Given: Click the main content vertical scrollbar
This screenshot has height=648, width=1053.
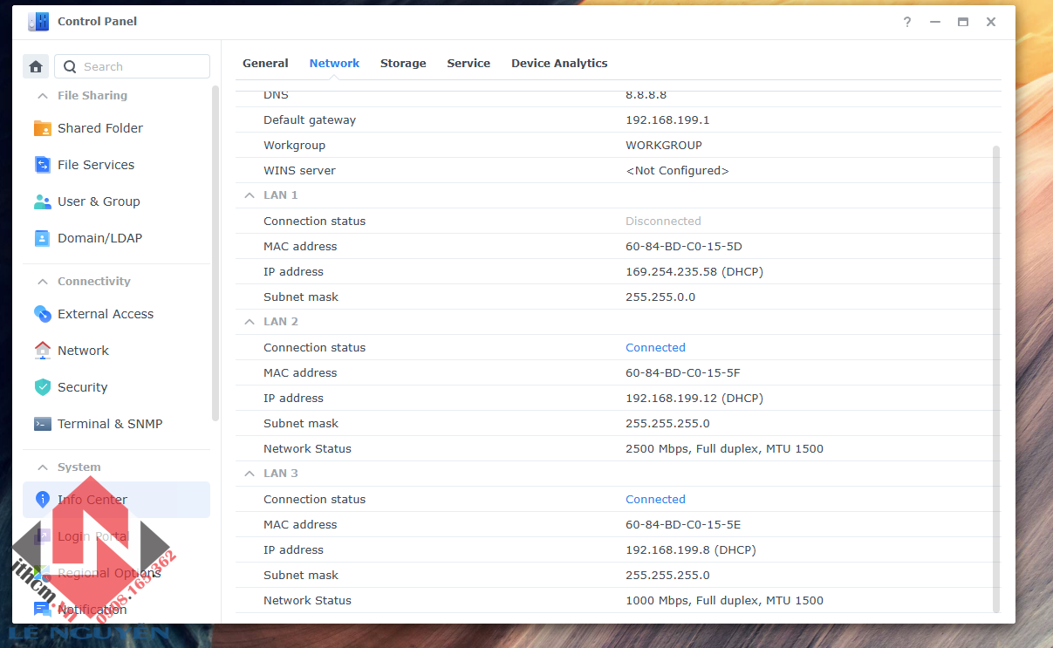Looking at the screenshot, I should point(996,375).
